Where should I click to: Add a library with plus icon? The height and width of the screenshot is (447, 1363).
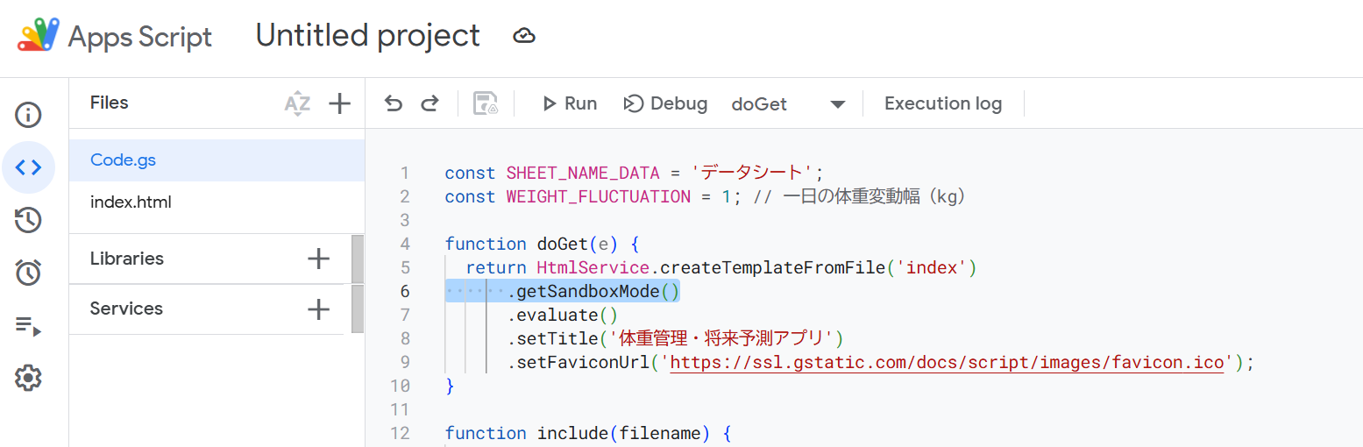[x=319, y=259]
